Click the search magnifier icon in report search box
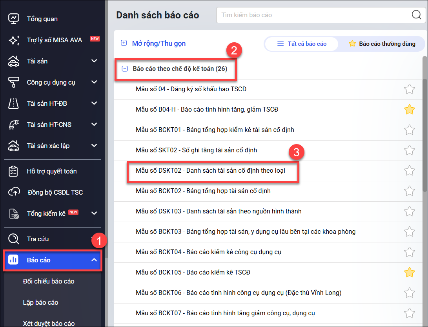The height and width of the screenshot is (327, 428). (416, 15)
